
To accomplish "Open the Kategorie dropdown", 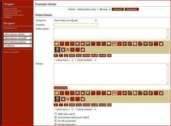I will [76, 20].
